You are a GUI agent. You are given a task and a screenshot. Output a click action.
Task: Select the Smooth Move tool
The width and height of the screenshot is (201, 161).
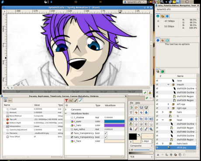136,119
